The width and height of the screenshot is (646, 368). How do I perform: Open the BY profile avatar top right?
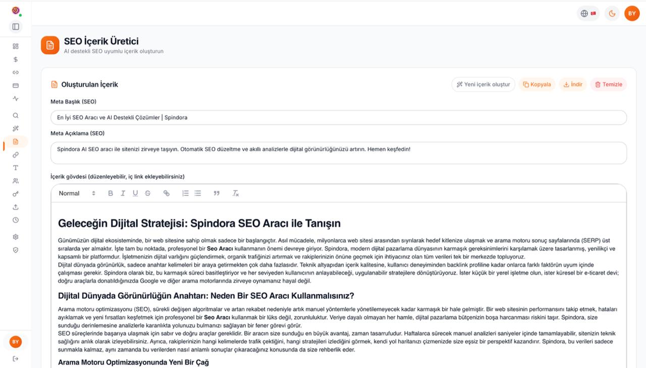(632, 13)
